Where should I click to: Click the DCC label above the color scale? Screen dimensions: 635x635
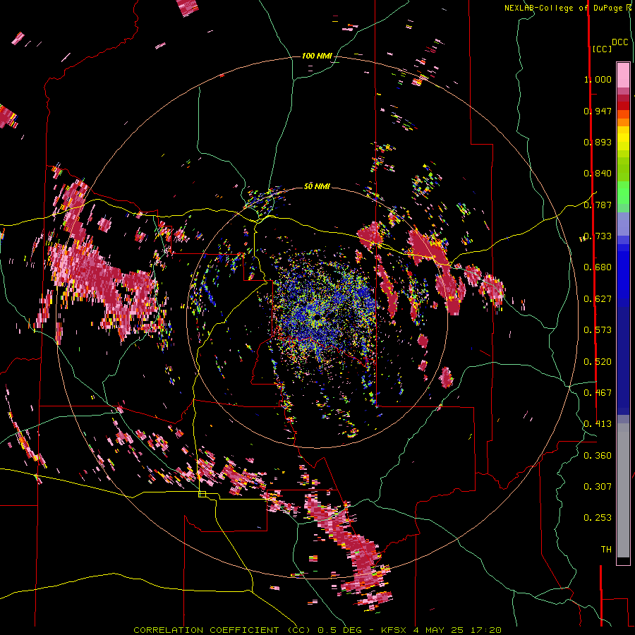pos(620,42)
